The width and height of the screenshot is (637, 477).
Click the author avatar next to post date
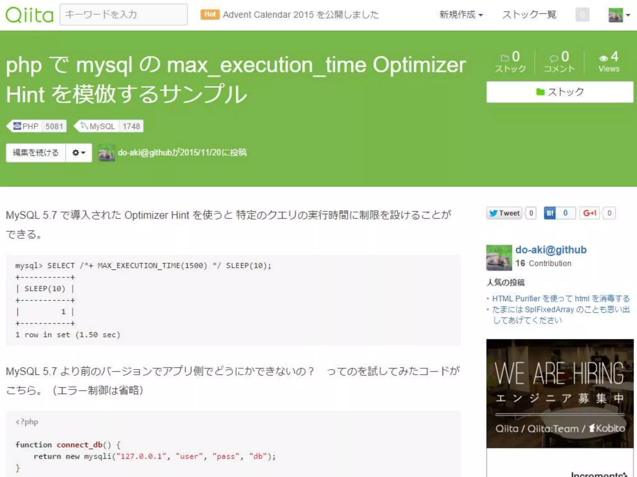[106, 153]
